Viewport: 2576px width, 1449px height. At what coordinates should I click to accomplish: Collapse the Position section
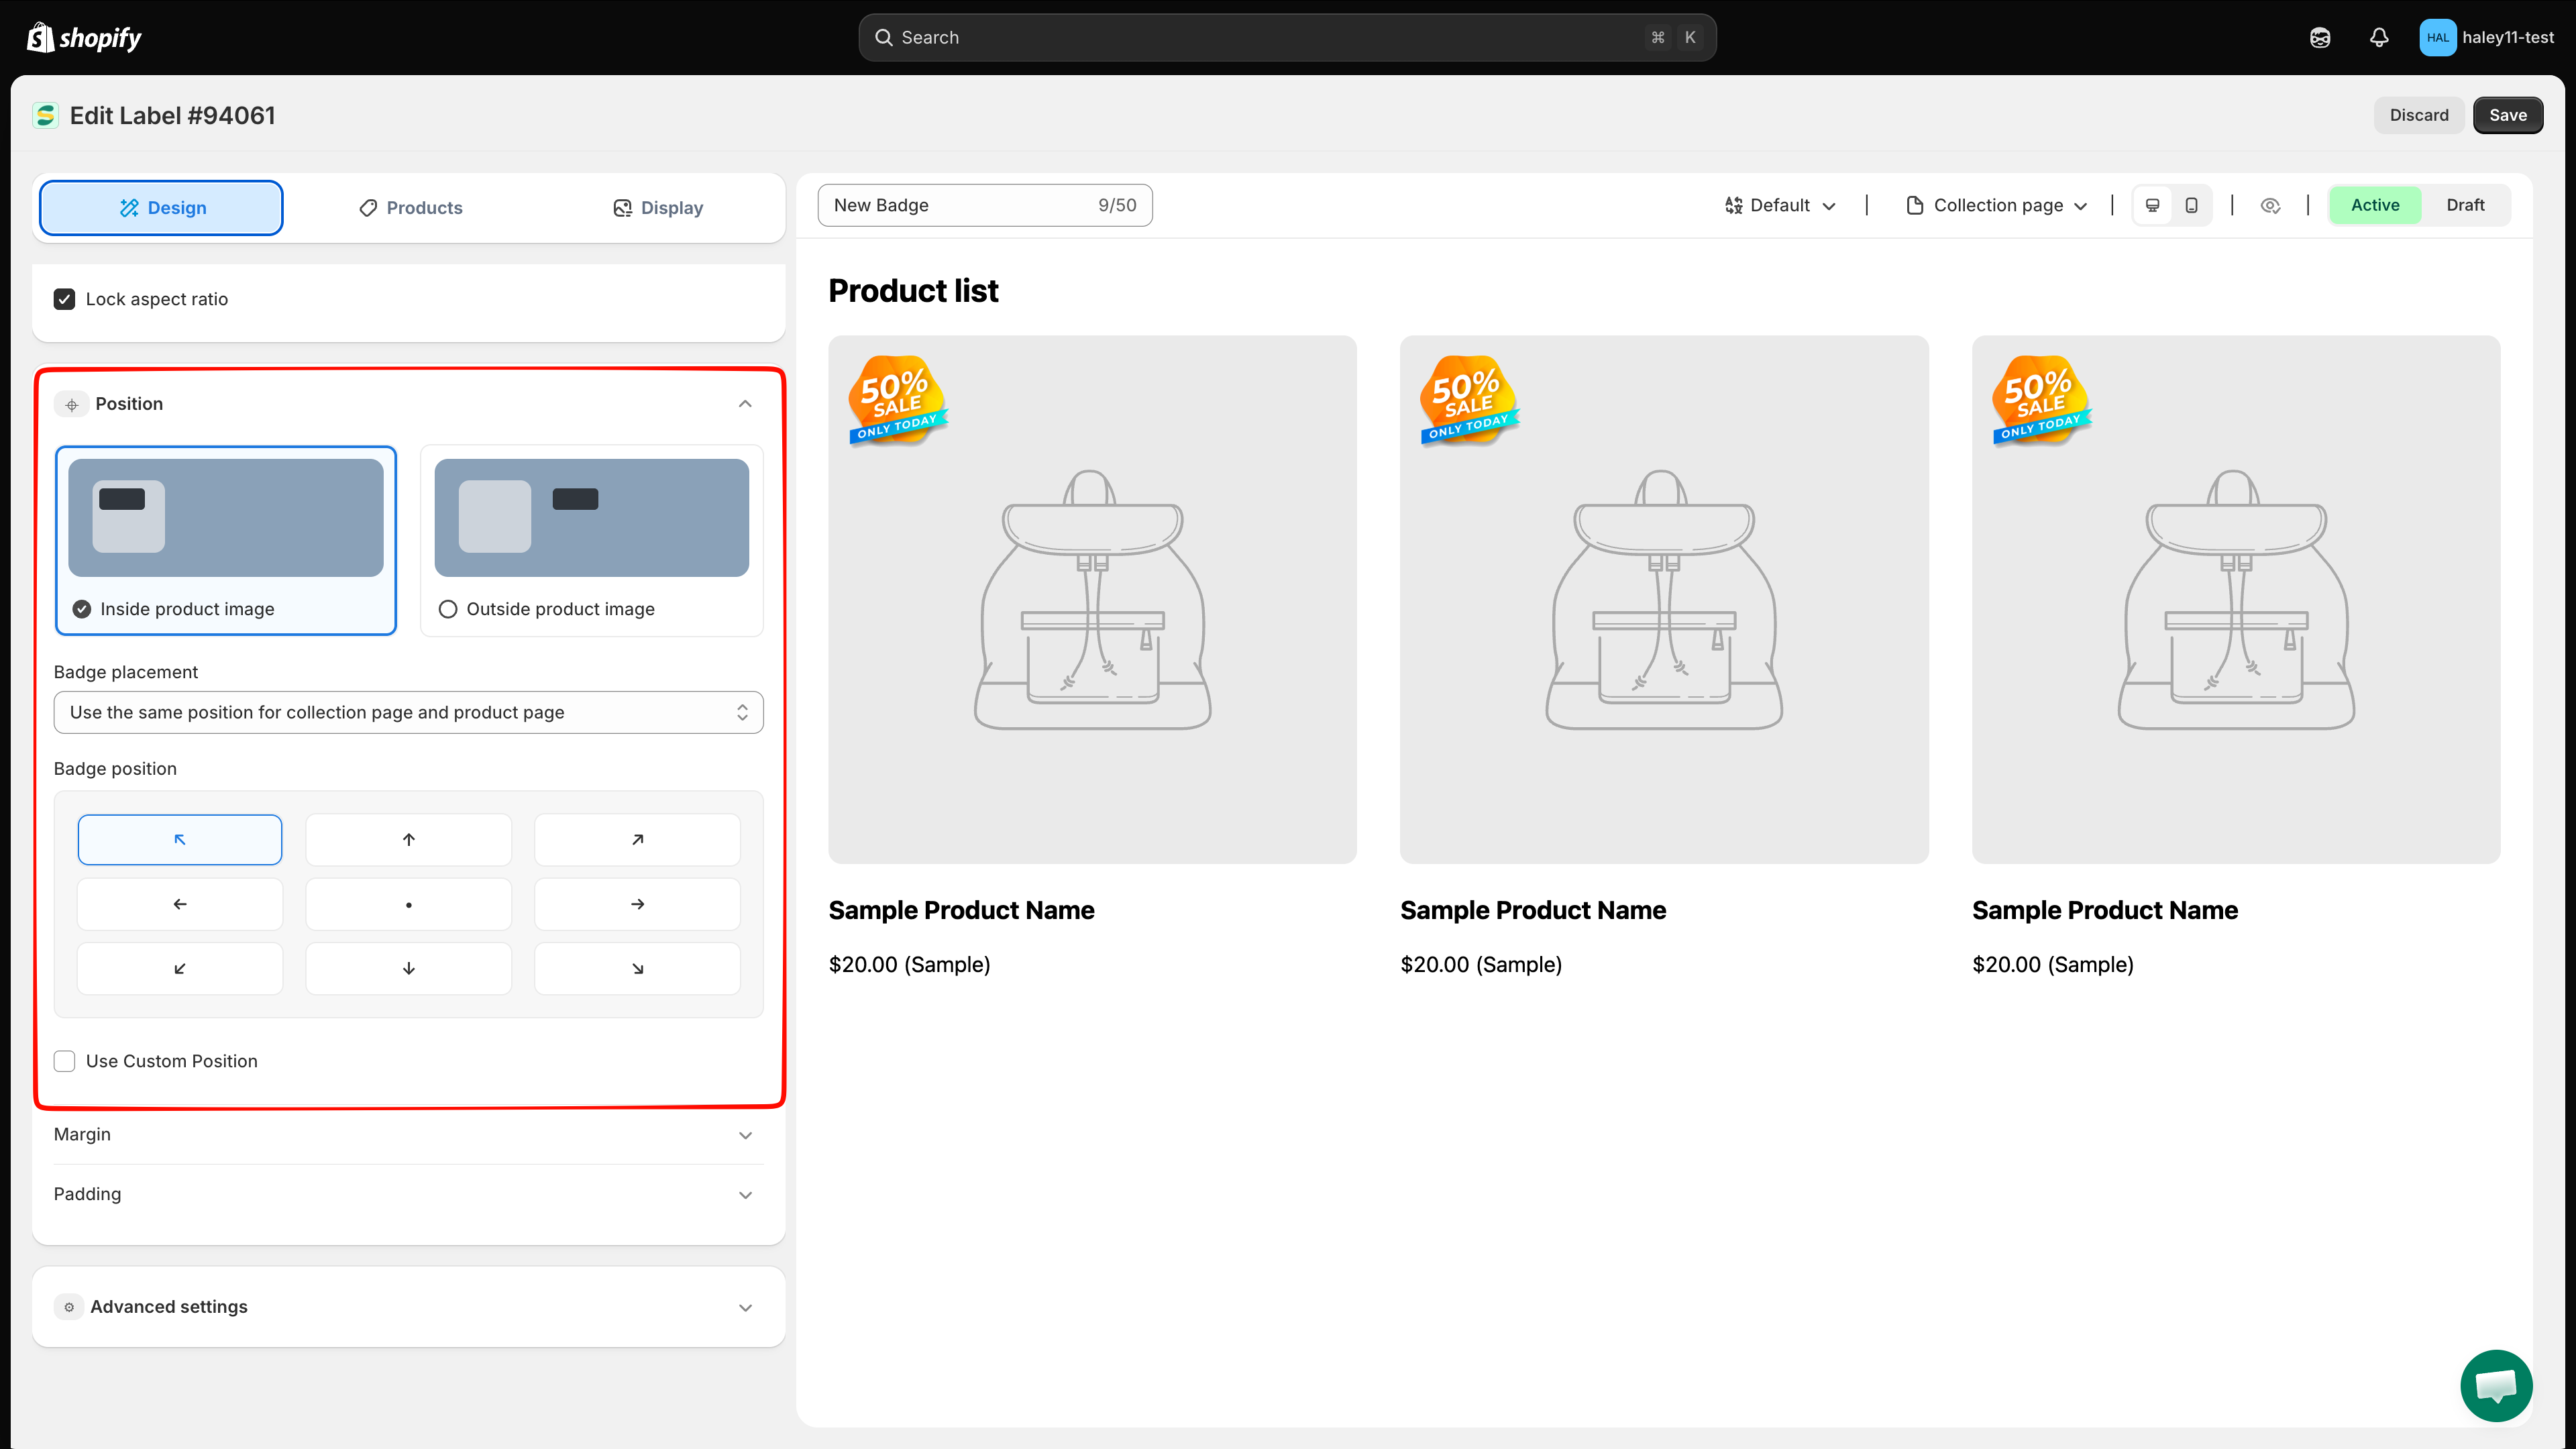(x=745, y=404)
